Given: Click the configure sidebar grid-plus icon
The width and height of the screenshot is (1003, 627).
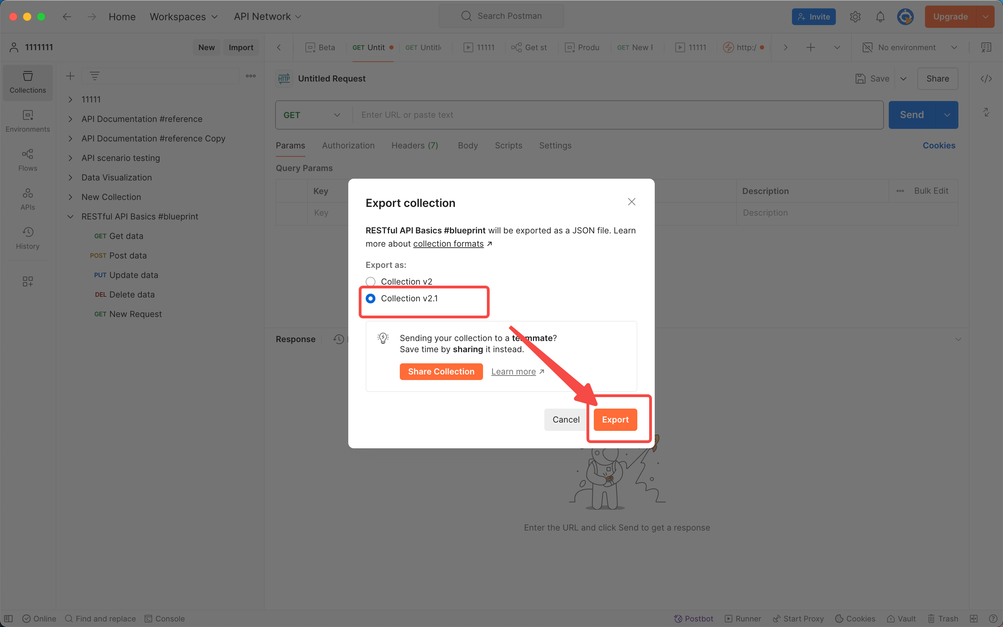Looking at the screenshot, I should pos(28,281).
